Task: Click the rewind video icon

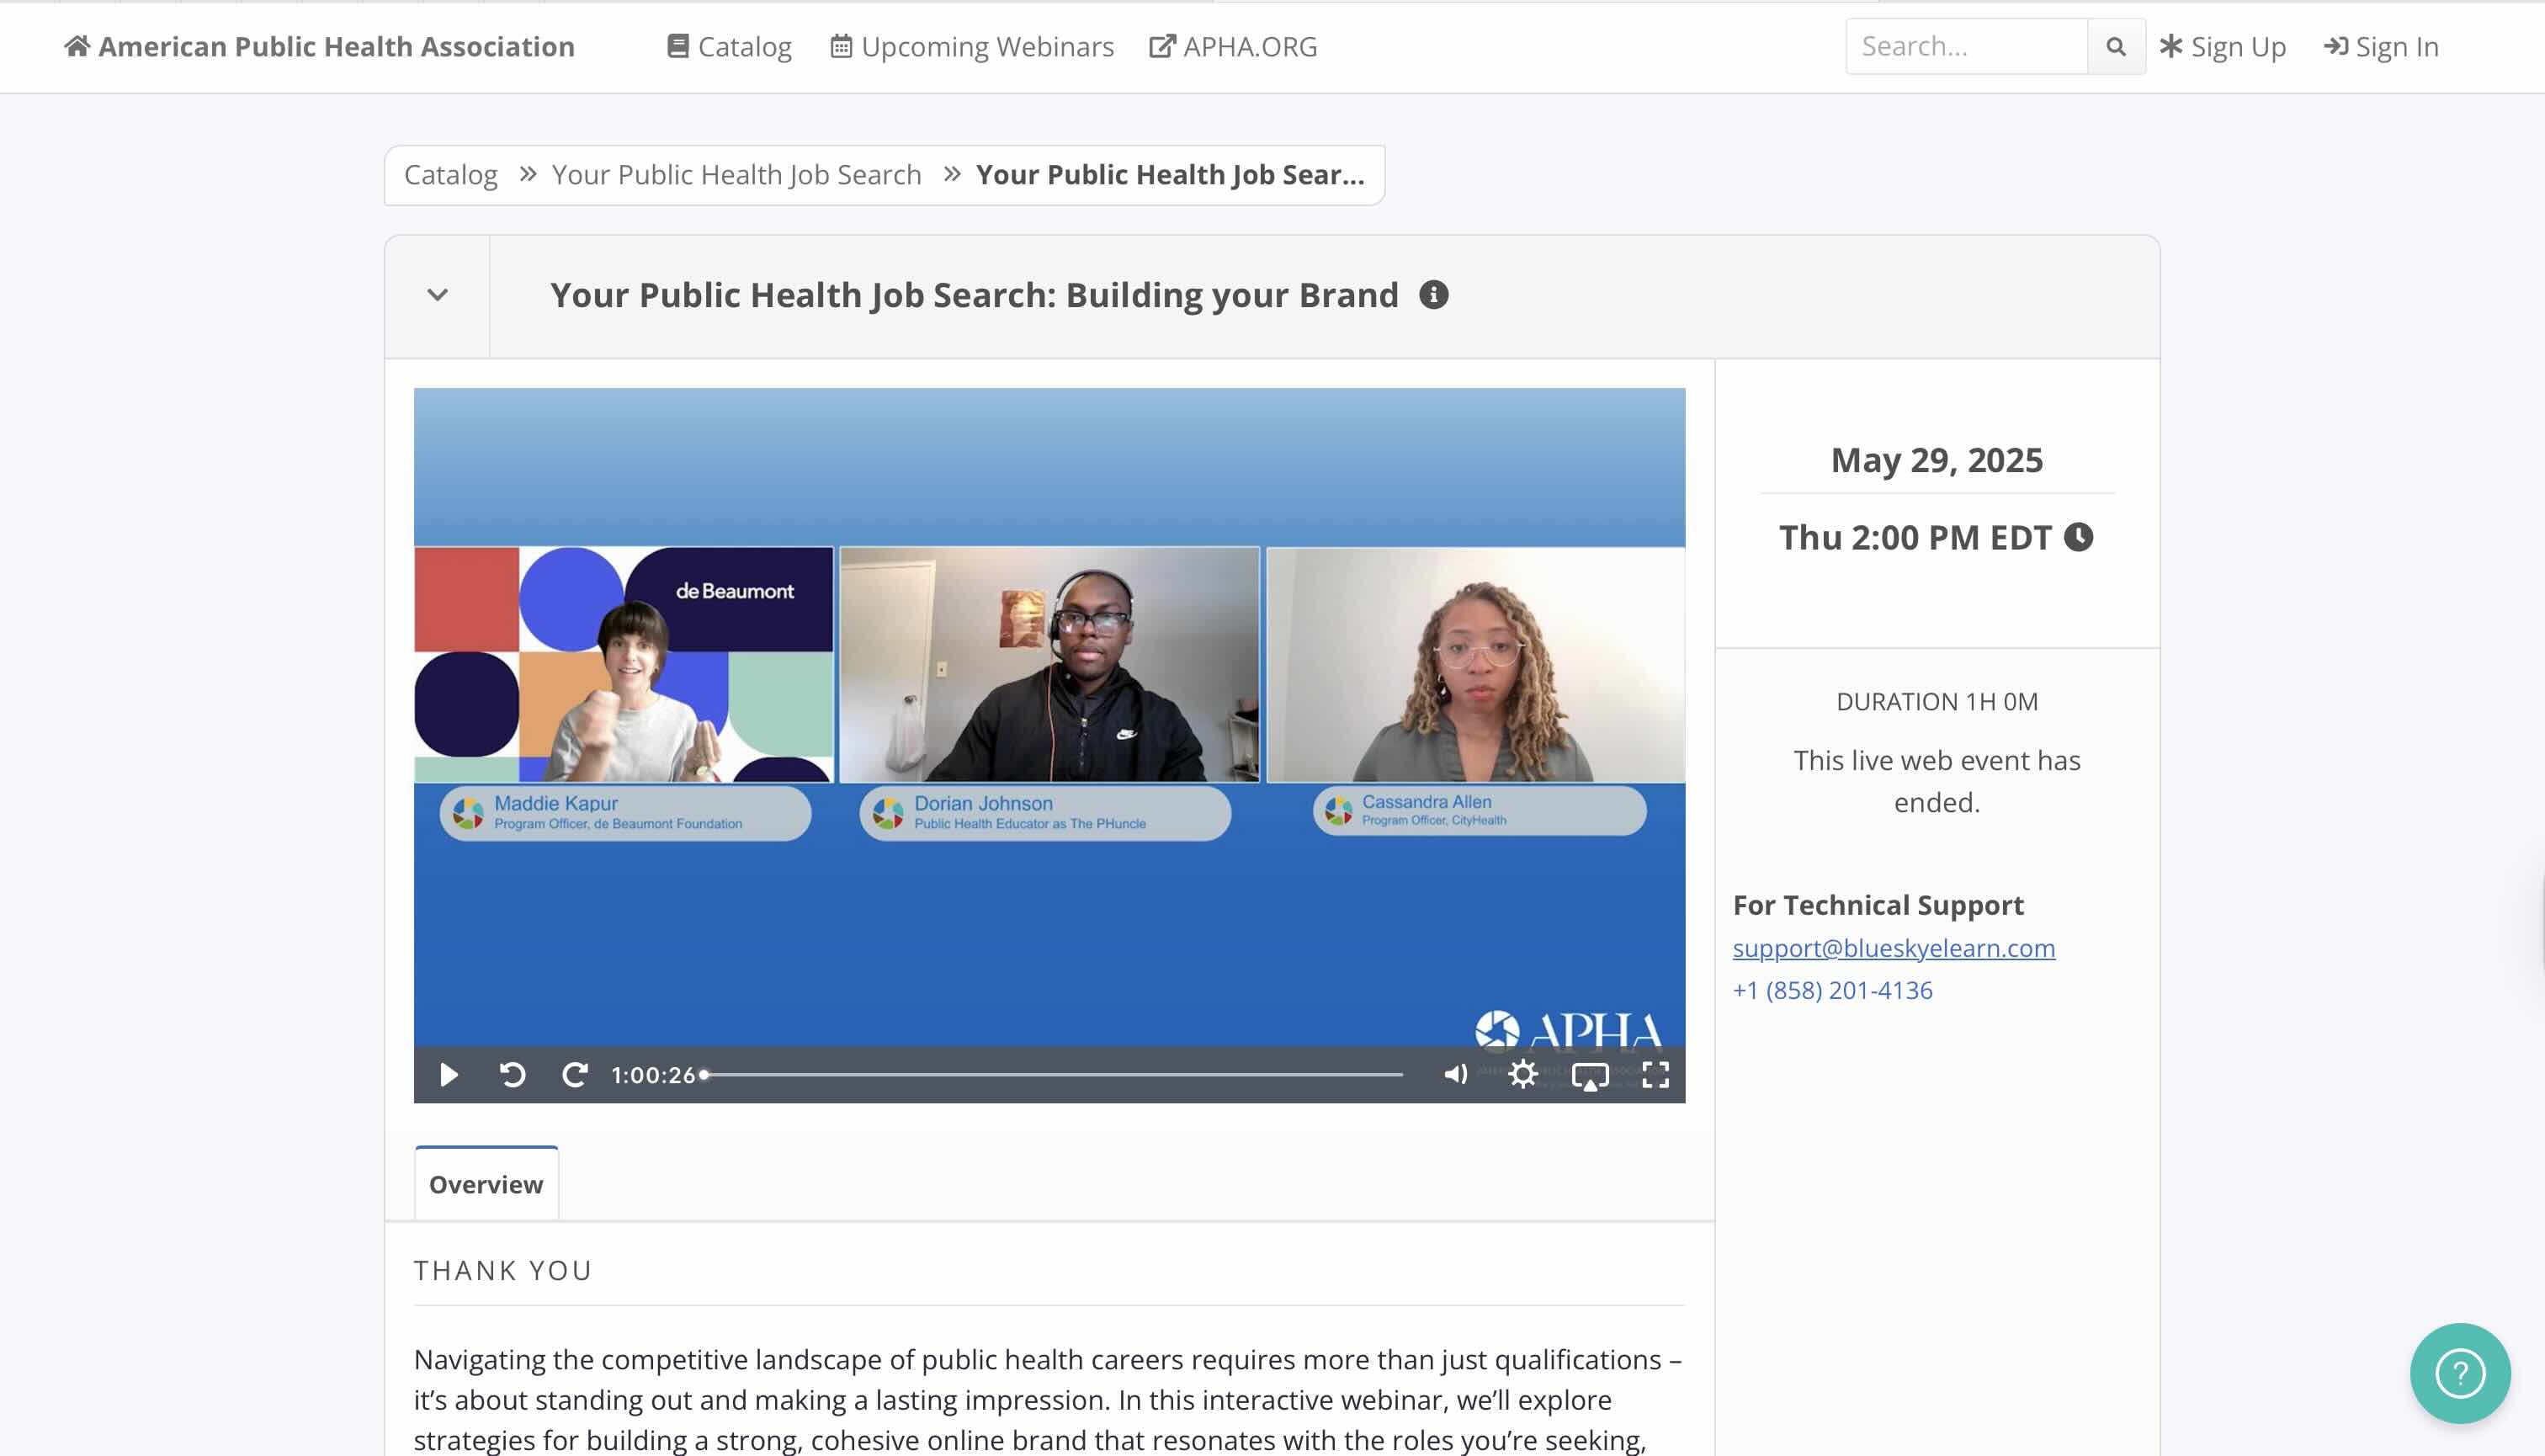Action: (x=512, y=1074)
